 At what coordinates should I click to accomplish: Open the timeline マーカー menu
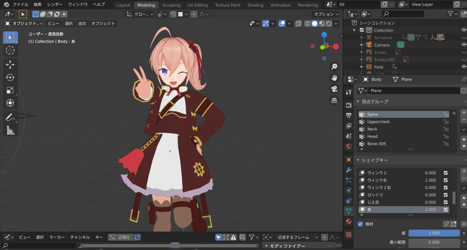[57, 237]
